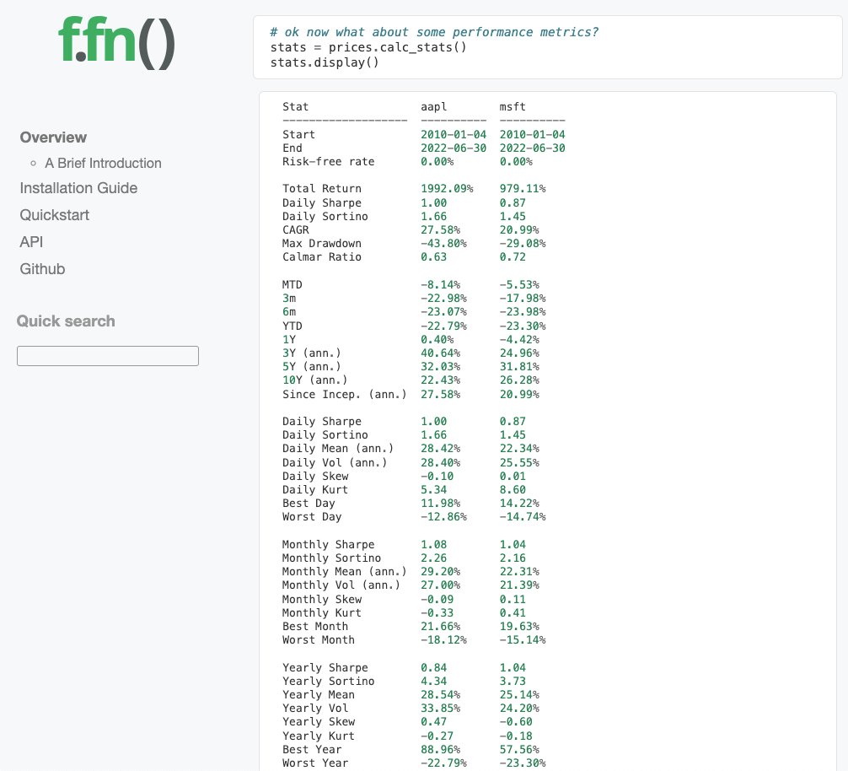Click the f.fn() logo
Image resolution: width=848 pixels, height=771 pixels.
(x=116, y=43)
